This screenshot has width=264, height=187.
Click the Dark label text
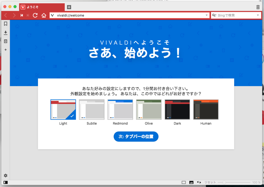pos(177,123)
